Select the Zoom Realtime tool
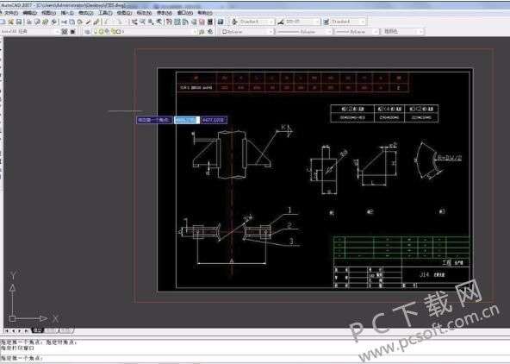Viewport: 510px width, 364px height. [x=142, y=22]
